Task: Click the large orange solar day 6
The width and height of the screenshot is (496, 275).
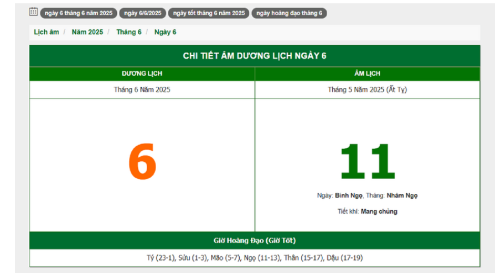Action: [142, 161]
